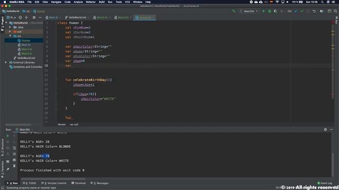
Task: Click the src breadcrumb in navigation bar
Action: click(x=26, y=11)
